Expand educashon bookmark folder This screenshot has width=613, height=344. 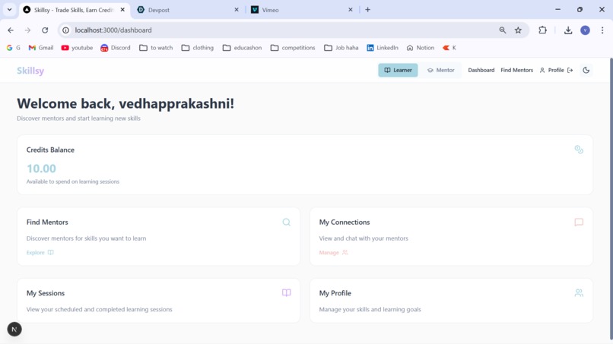(242, 48)
